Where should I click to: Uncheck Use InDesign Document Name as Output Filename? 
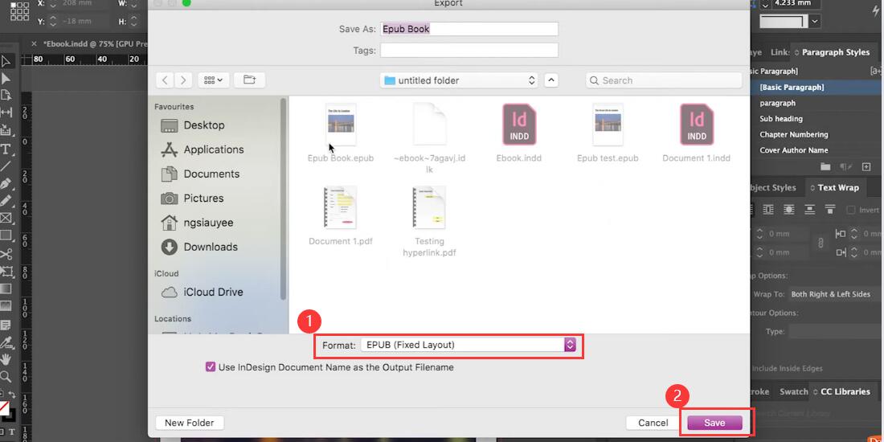211,367
